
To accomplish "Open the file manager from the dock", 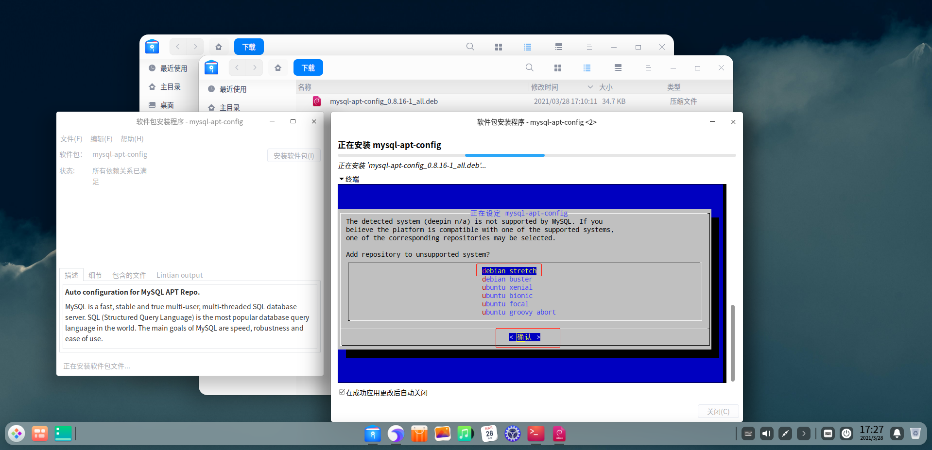I will click(373, 433).
